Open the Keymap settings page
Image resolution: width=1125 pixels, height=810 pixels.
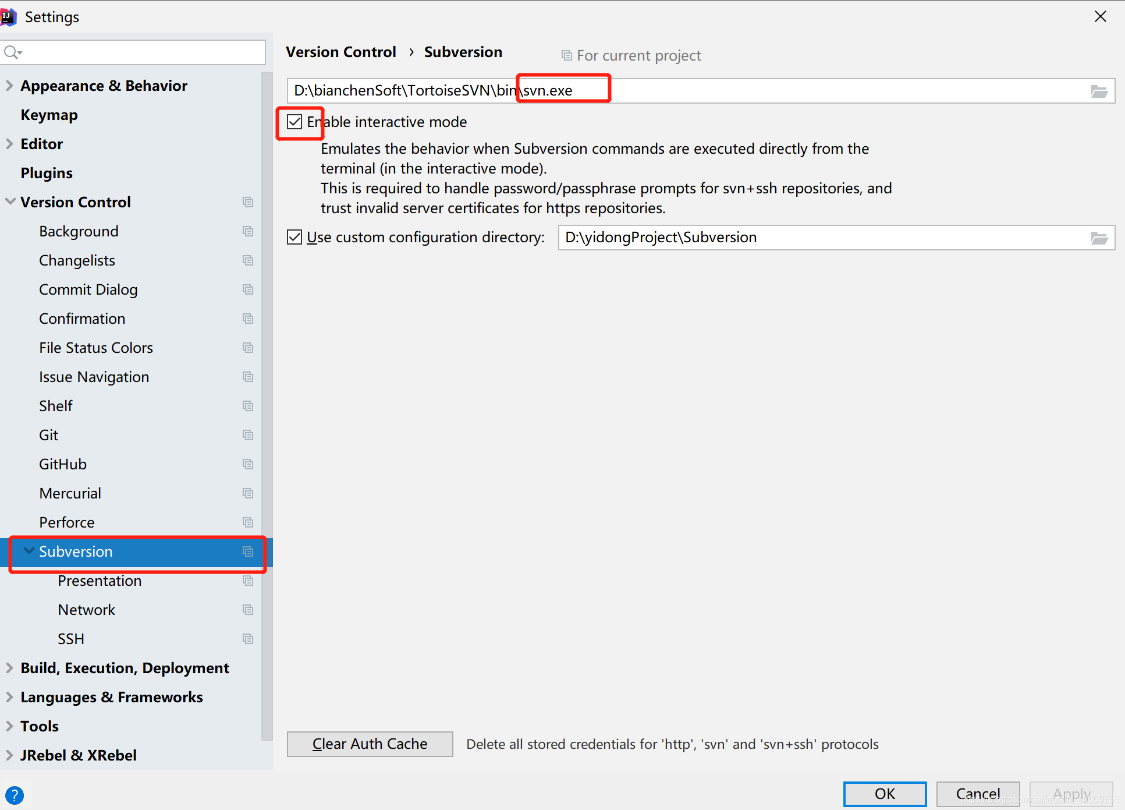(49, 115)
